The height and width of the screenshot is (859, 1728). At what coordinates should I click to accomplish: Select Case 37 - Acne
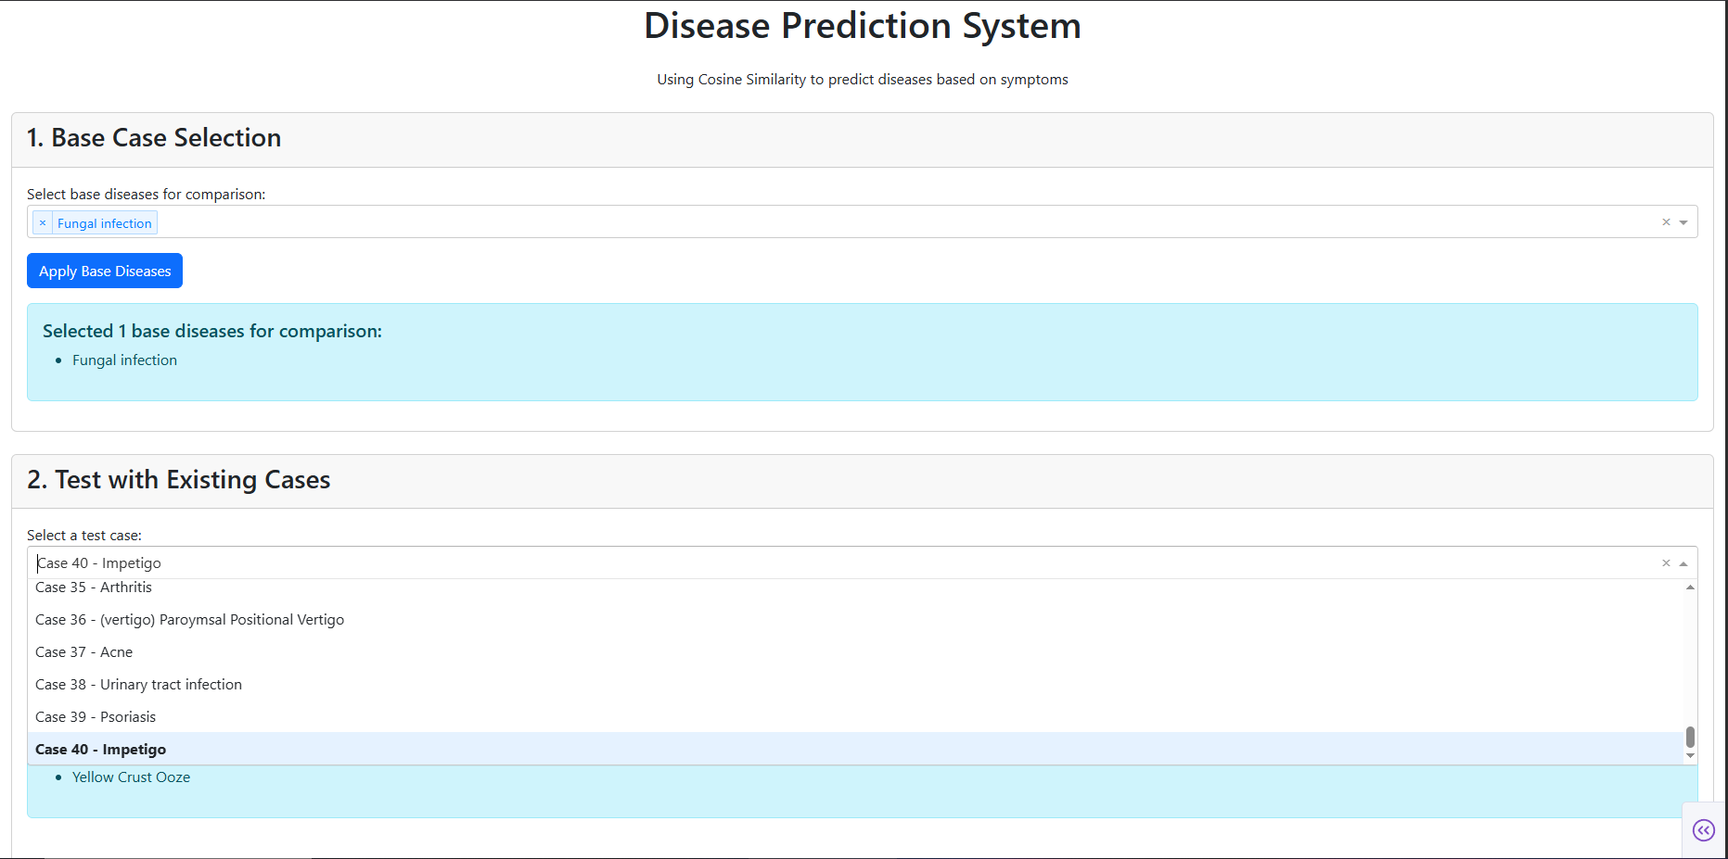pos(855,652)
